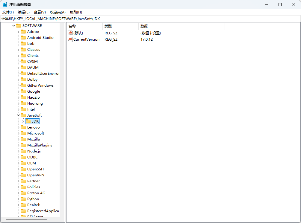Screen dimensions: 301x223
Task: Click the Node.js key folder icon
Action: click(x=23, y=151)
